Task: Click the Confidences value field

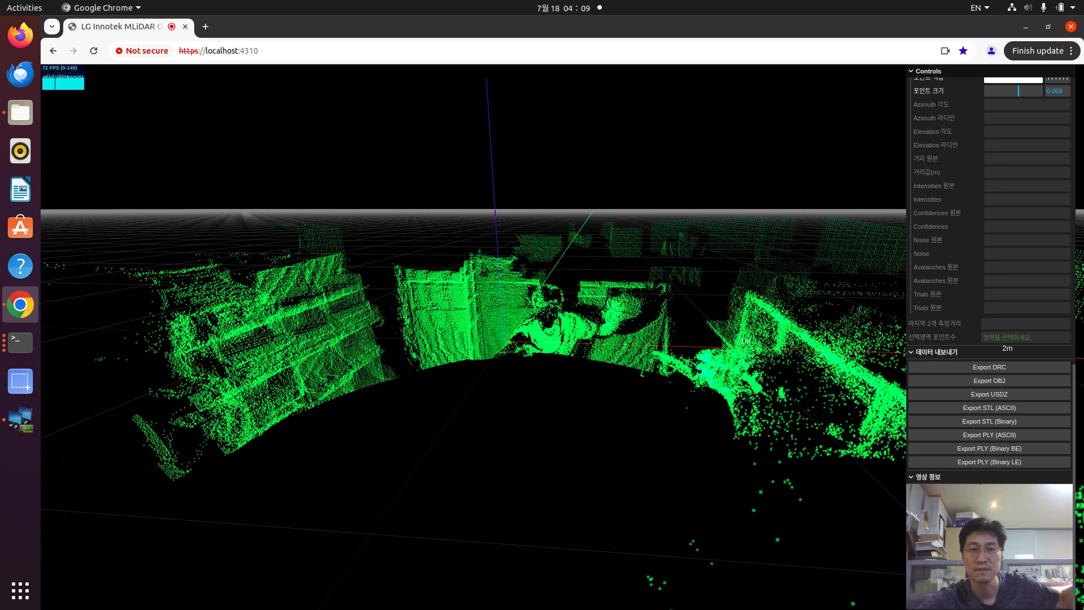Action: coord(1027,226)
